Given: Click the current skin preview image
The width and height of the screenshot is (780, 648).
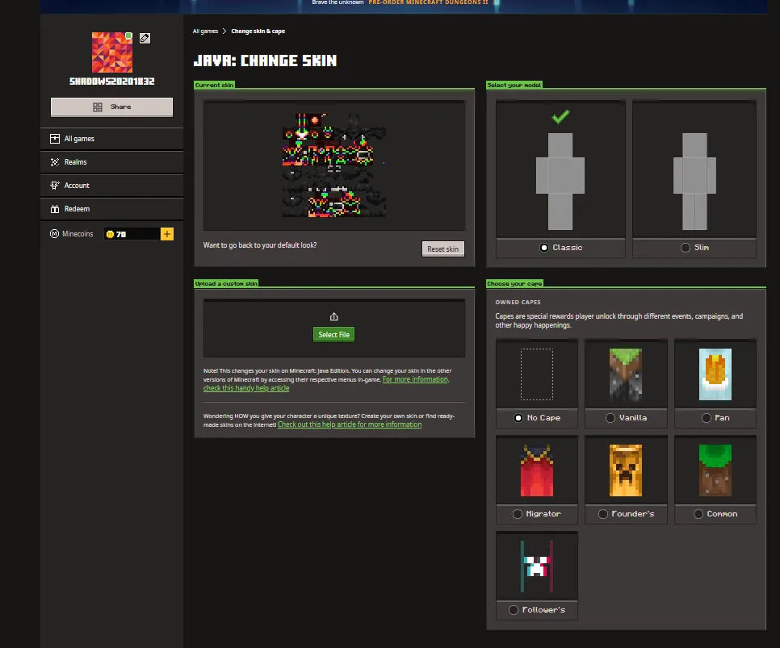Looking at the screenshot, I should pyautogui.click(x=333, y=165).
